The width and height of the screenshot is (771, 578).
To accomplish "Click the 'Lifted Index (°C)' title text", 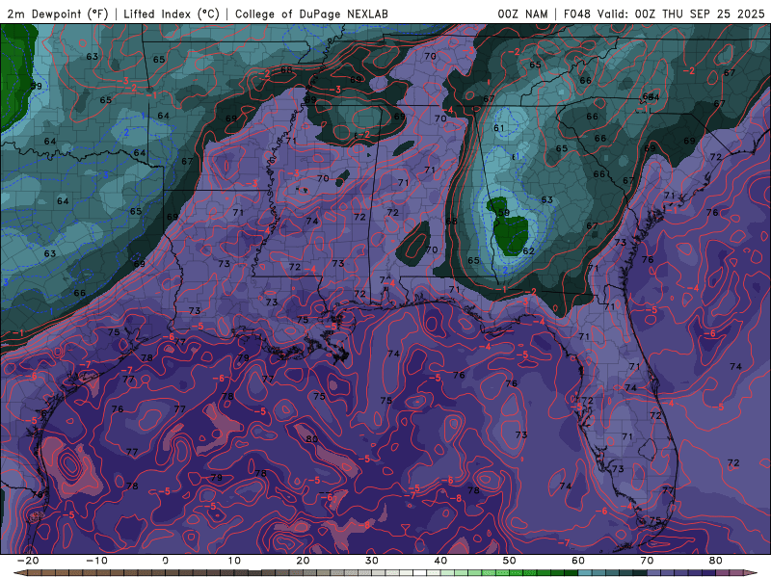I will point(172,13).
